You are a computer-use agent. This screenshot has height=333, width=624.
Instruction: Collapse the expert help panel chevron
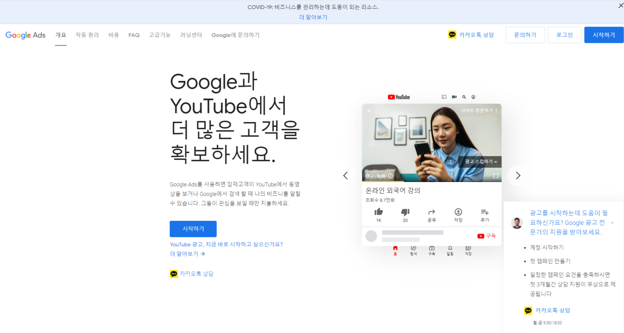[612, 223]
